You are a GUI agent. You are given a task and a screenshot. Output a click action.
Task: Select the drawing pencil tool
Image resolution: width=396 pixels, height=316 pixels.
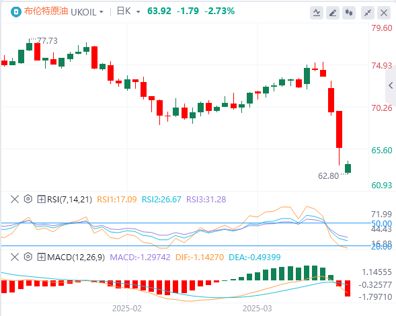point(333,13)
